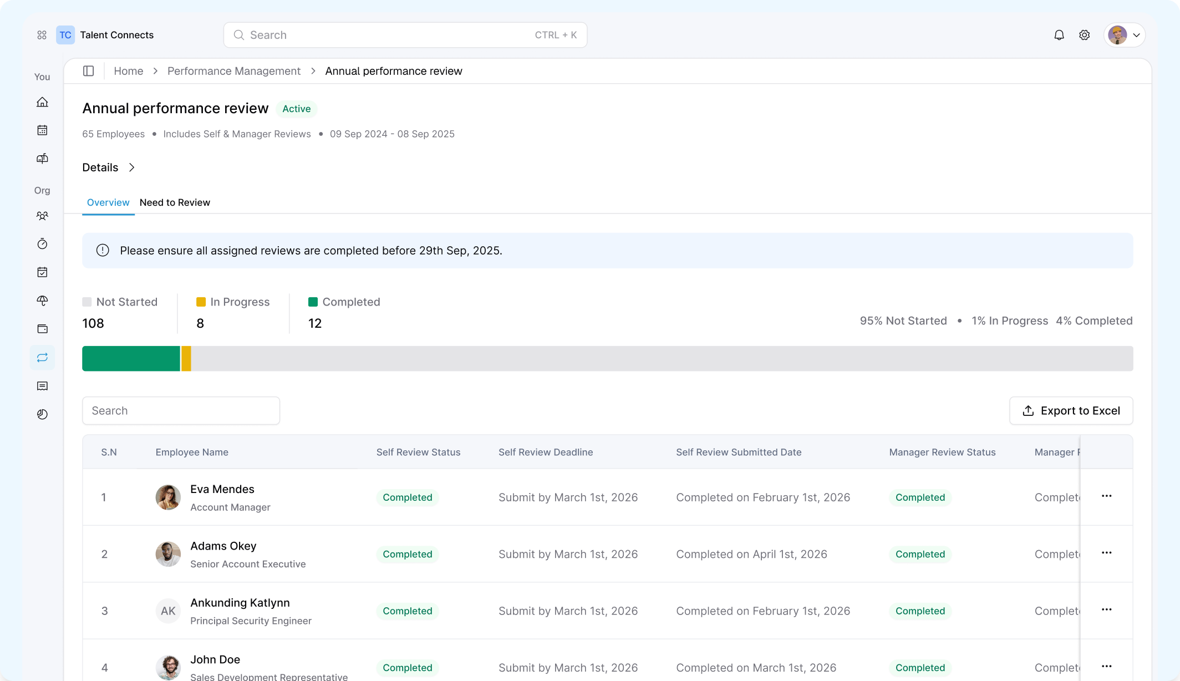Screen dimensions: 1180x681
Task: Open the umbrella leave icon
Action: 42,301
